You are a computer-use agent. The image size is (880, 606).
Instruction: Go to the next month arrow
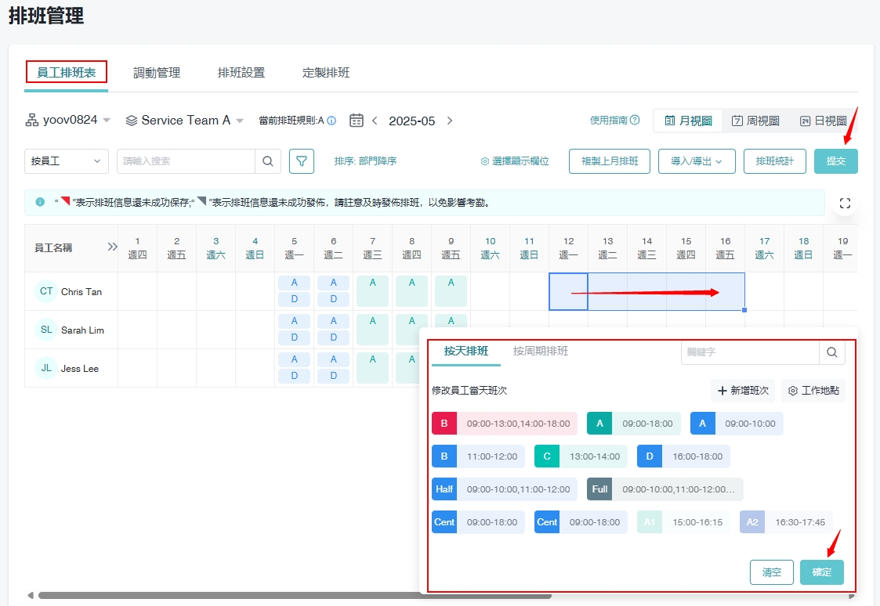450,121
